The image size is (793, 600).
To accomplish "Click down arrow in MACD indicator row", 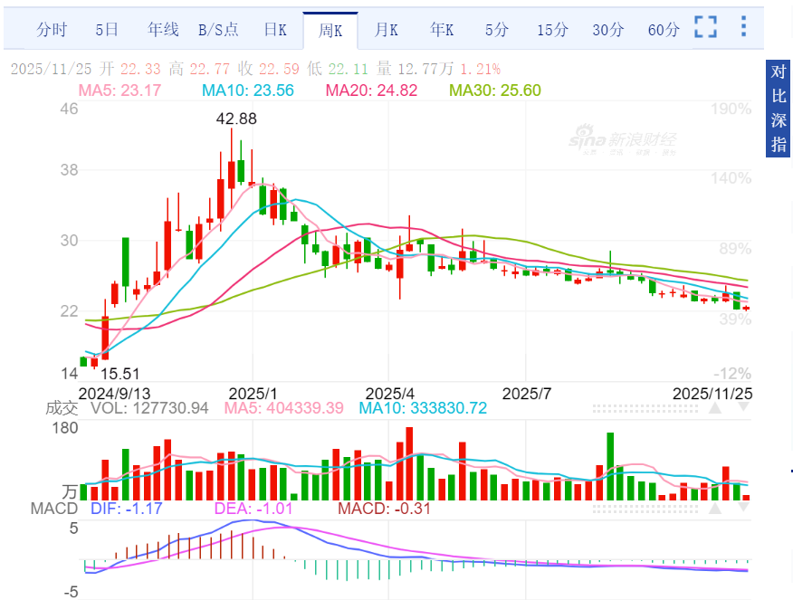I will coord(741,509).
